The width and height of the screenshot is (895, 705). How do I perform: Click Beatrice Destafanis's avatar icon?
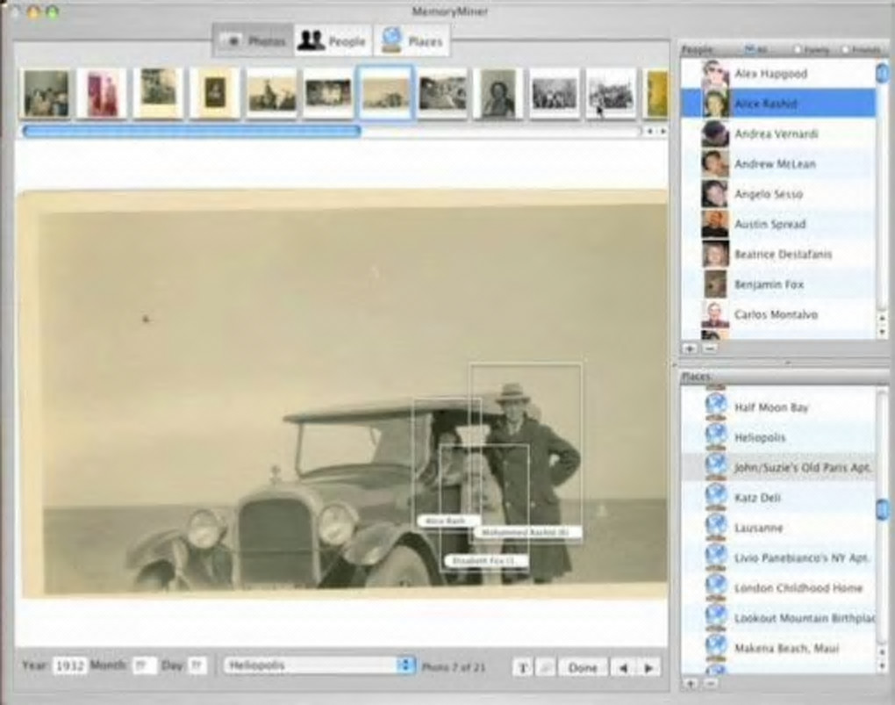click(714, 255)
